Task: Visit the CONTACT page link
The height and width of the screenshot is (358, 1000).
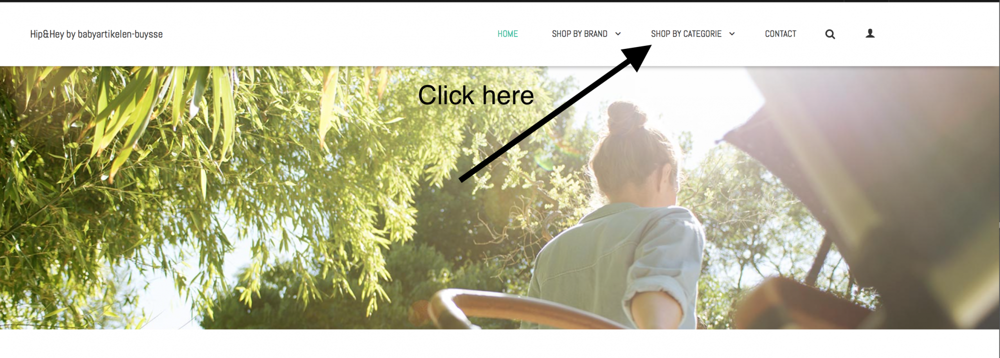Action: 780,34
